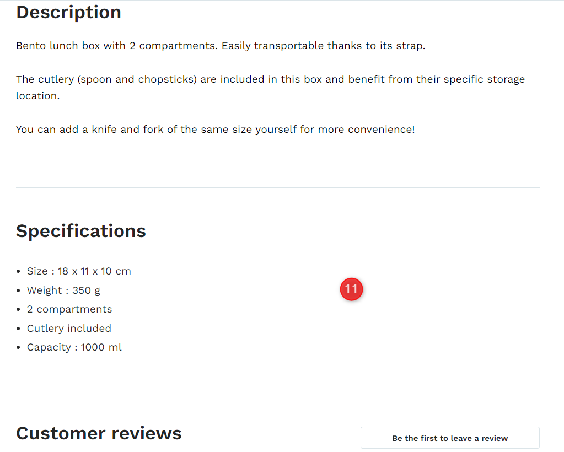
Task: Click the '2 compartments' list item
Action: point(69,309)
